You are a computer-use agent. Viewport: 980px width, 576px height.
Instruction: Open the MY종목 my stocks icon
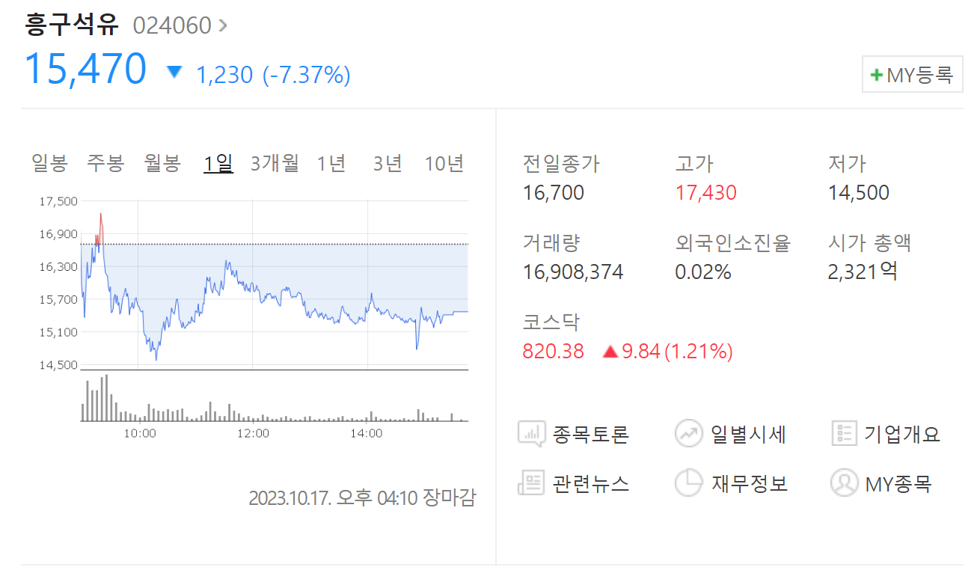[x=844, y=482]
